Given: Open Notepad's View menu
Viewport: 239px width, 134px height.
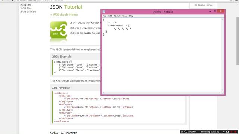Looking at the screenshot, I should [x=124, y=16].
